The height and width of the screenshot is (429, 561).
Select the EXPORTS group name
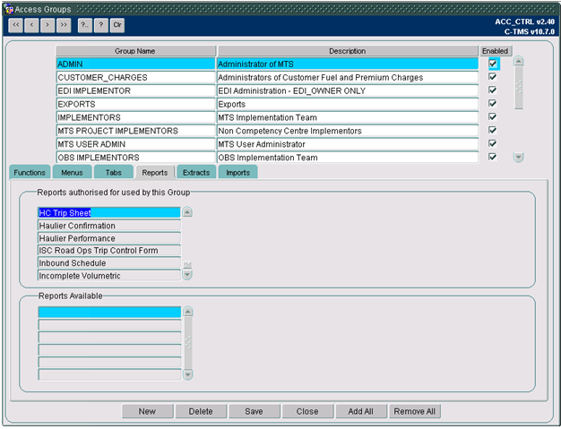(136, 104)
